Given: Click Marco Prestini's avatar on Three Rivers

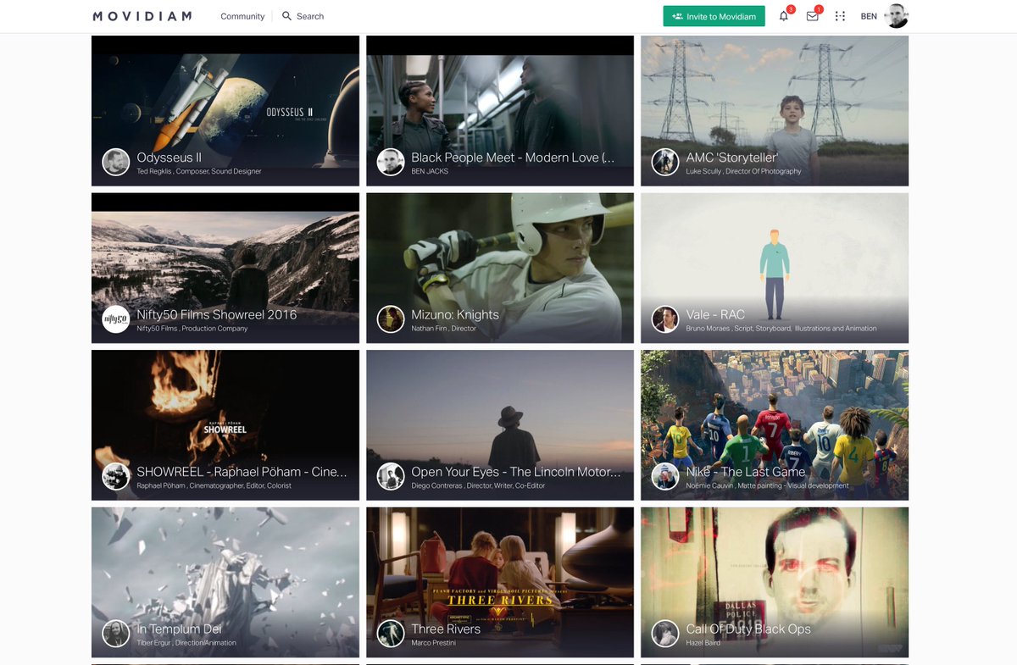Looking at the screenshot, I should point(391,634).
